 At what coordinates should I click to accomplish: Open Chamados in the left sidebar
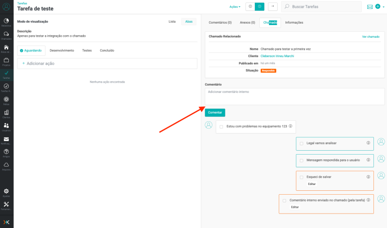(x=6, y=35)
